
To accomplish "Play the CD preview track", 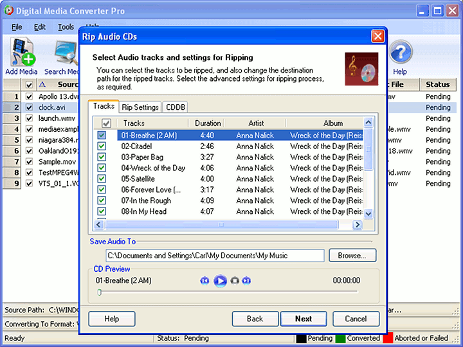I will 220,281.
